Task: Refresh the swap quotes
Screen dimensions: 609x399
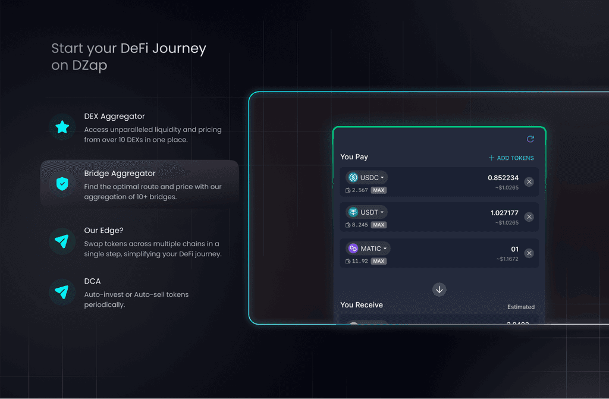Action: click(x=530, y=139)
